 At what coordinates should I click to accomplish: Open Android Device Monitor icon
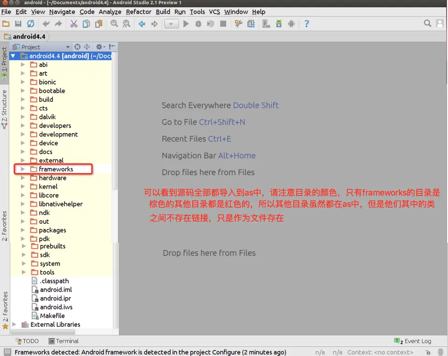pyautogui.click(x=291, y=24)
